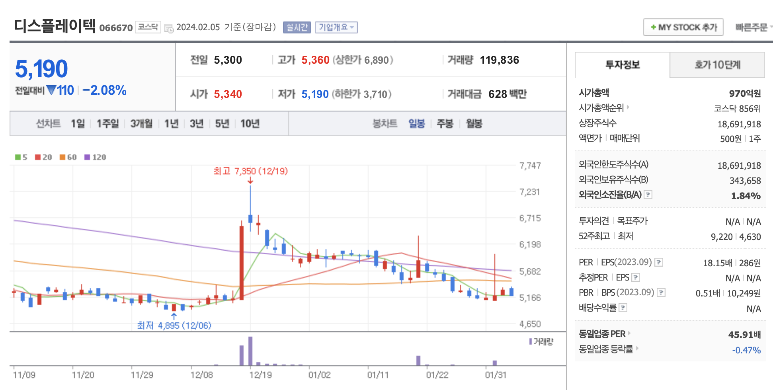Screen dimensions: 773x390
Task: Click the calendar icon before the date
Action: coord(169,28)
